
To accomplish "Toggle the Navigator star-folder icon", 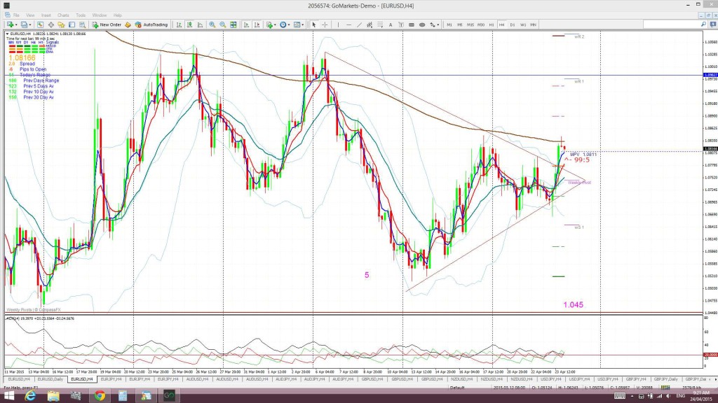I will [x=62, y=24].
